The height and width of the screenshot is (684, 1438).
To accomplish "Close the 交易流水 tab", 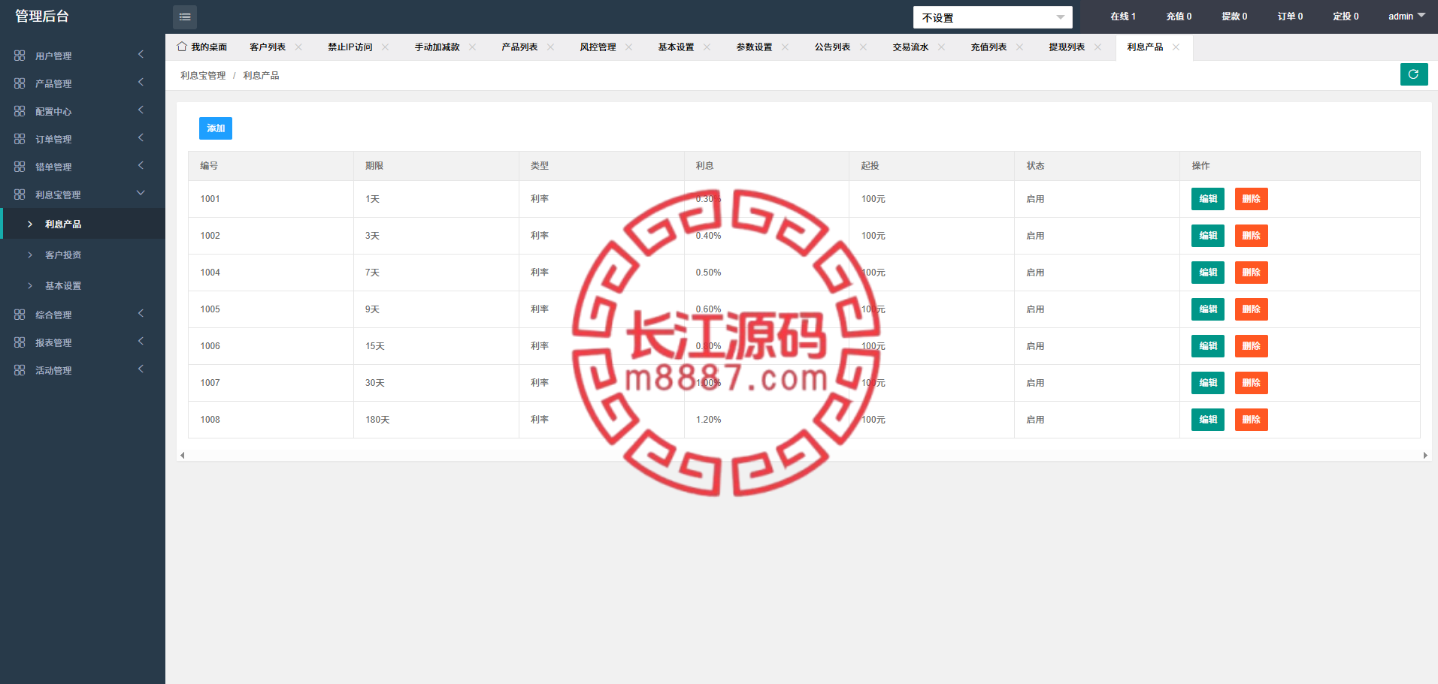I will click(942, 47).
